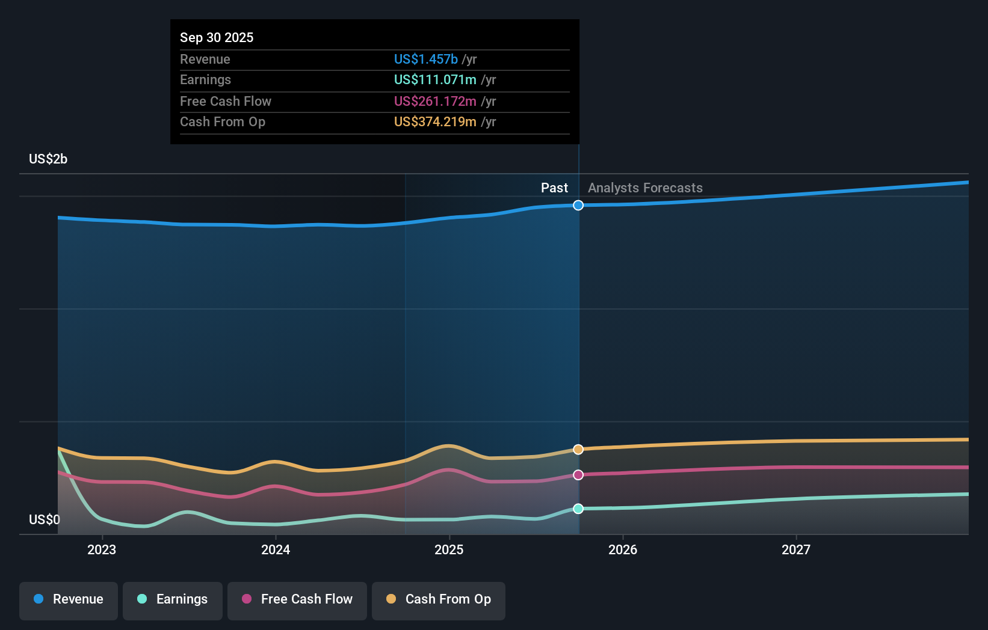Toggle the Earnings series off
The height and width of the screenshot is (630, 988).
(x=173, y=599)
